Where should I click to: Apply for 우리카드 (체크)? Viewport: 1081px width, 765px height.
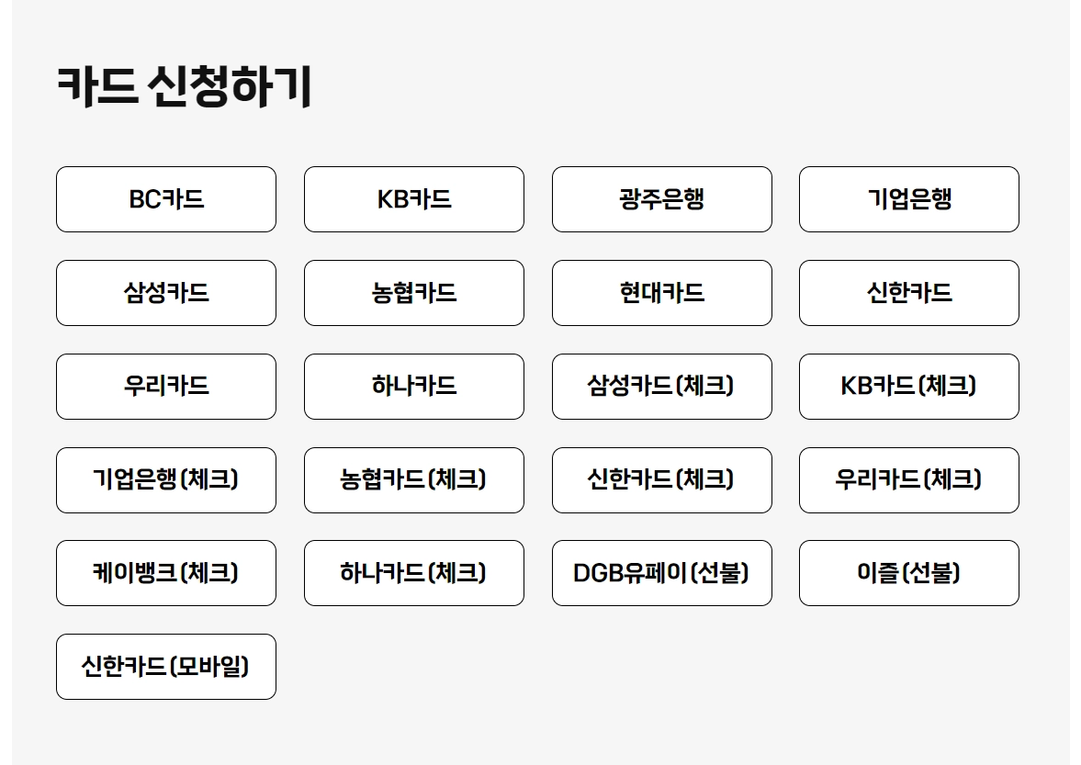pos(908,480)
